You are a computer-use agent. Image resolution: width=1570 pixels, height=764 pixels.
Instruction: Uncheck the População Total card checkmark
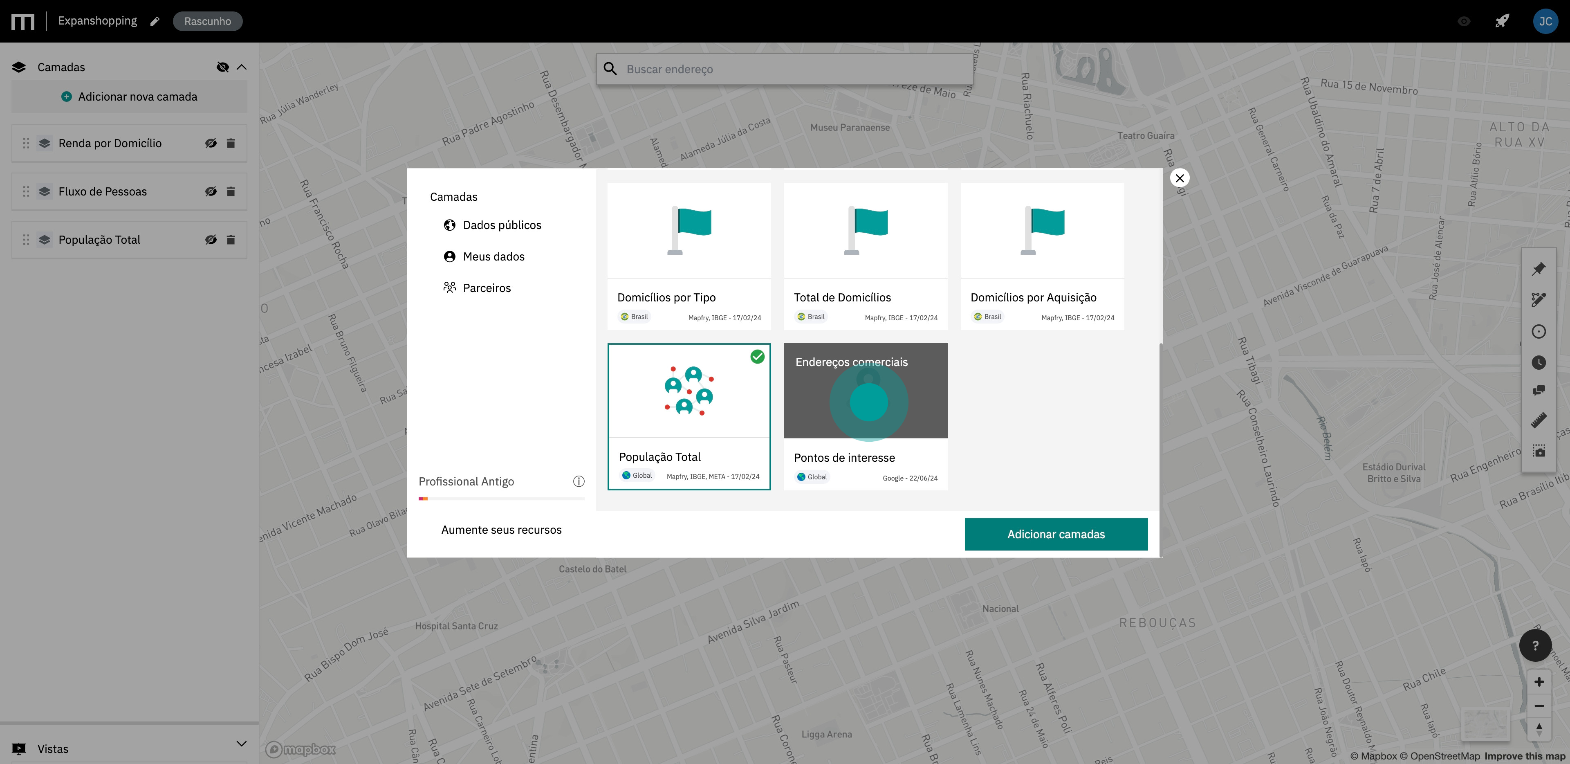point(758,357)
